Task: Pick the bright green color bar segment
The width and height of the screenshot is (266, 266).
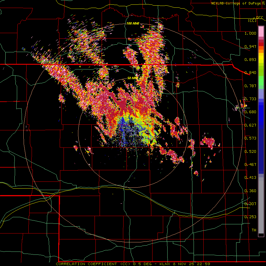Action: pos(261,81)
